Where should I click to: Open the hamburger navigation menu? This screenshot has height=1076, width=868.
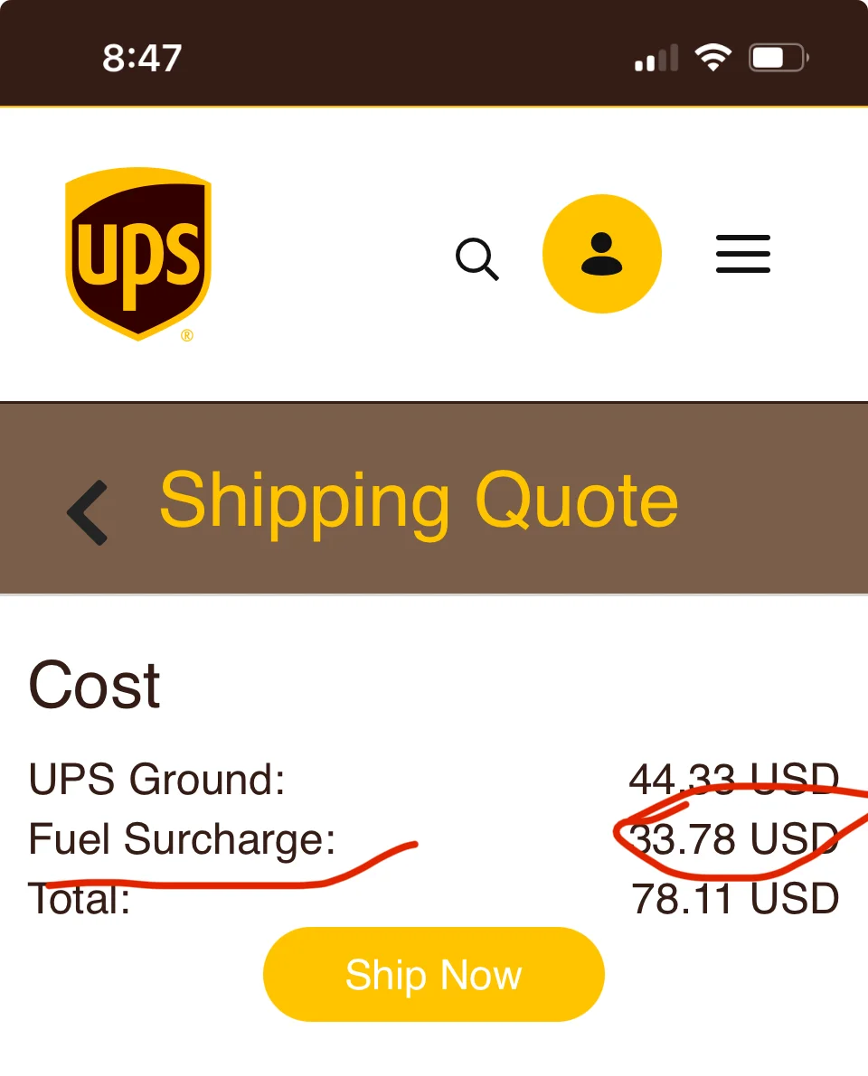click(743, 254)
